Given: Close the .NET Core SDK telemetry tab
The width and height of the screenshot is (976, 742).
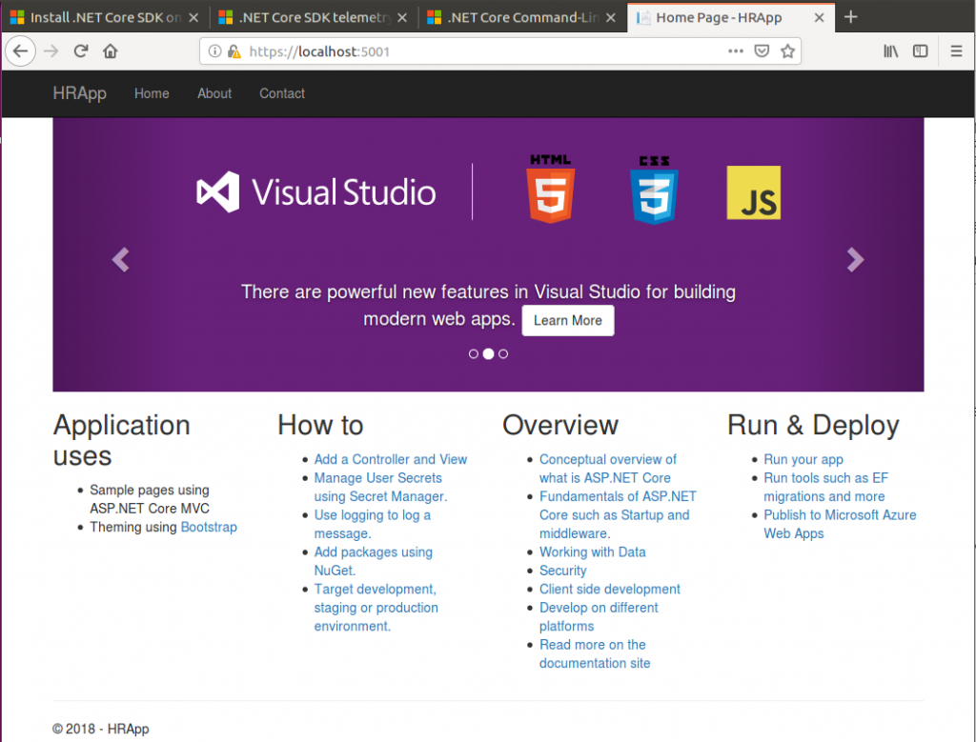Looking at the screenshot, I should pos(402,17).
